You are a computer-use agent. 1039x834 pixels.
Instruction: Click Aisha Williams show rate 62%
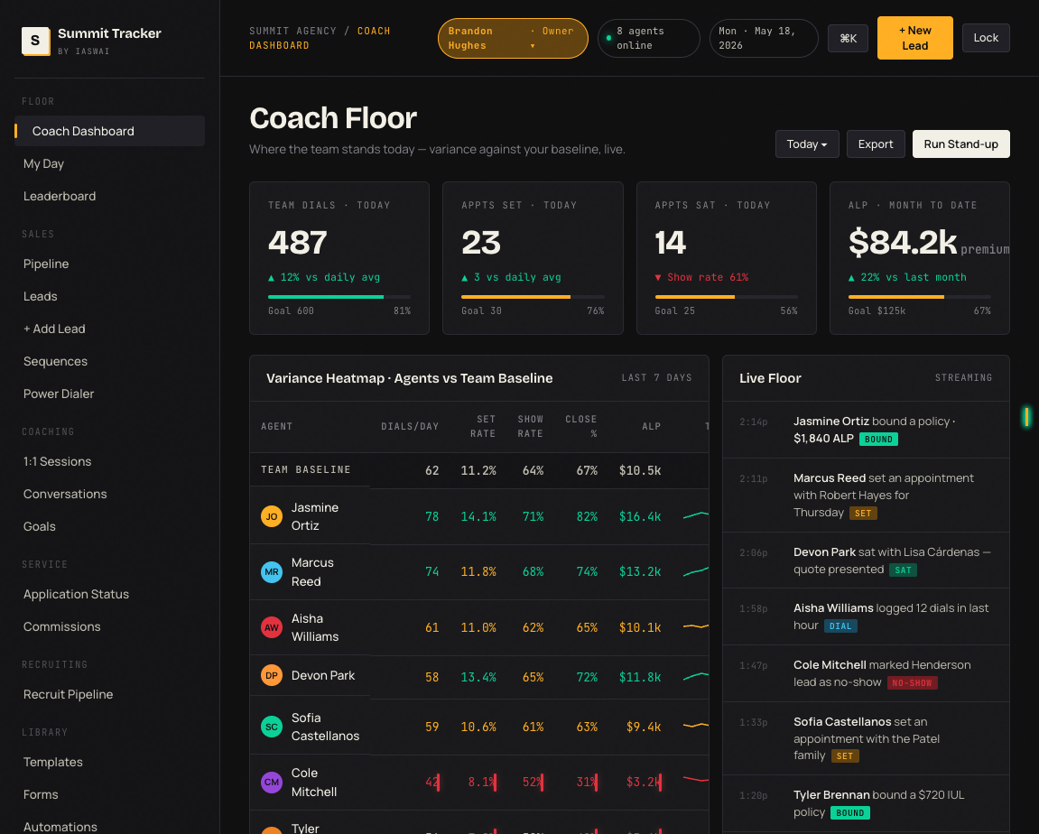tap(533, 627)
